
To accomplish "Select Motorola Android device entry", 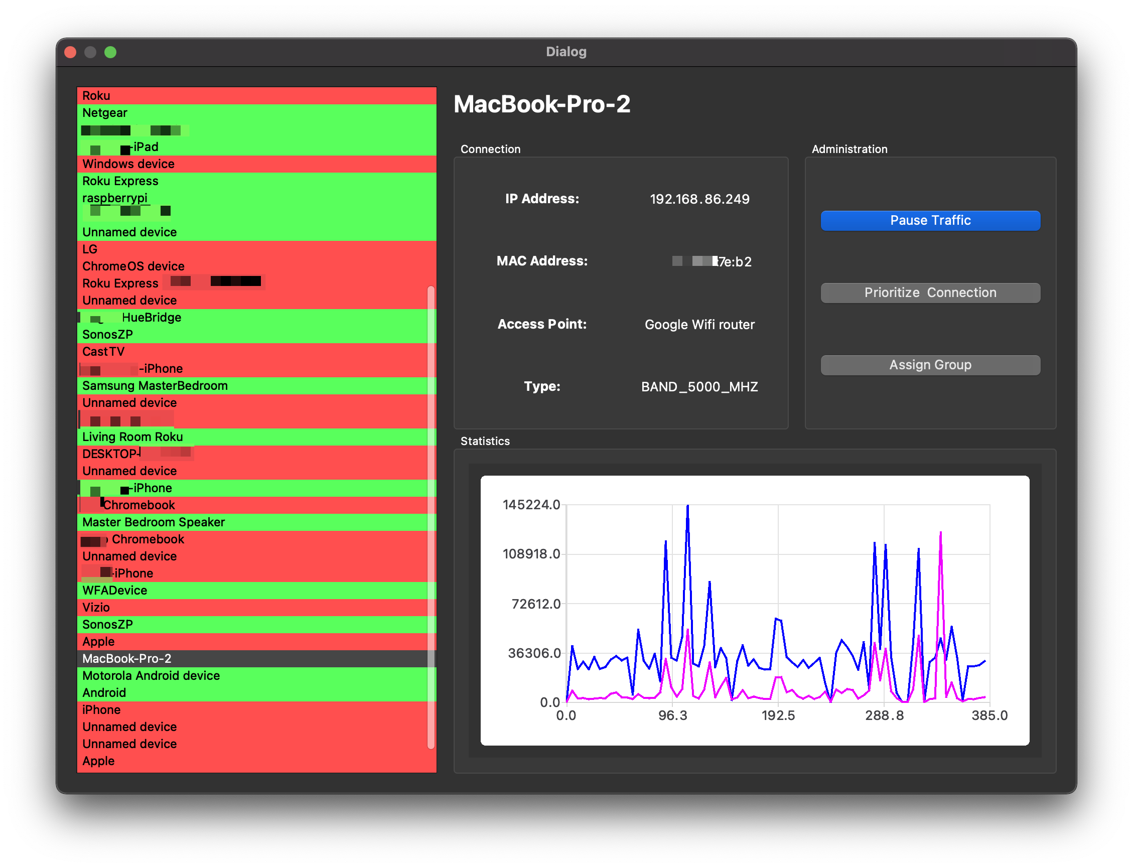I will 151,675.
